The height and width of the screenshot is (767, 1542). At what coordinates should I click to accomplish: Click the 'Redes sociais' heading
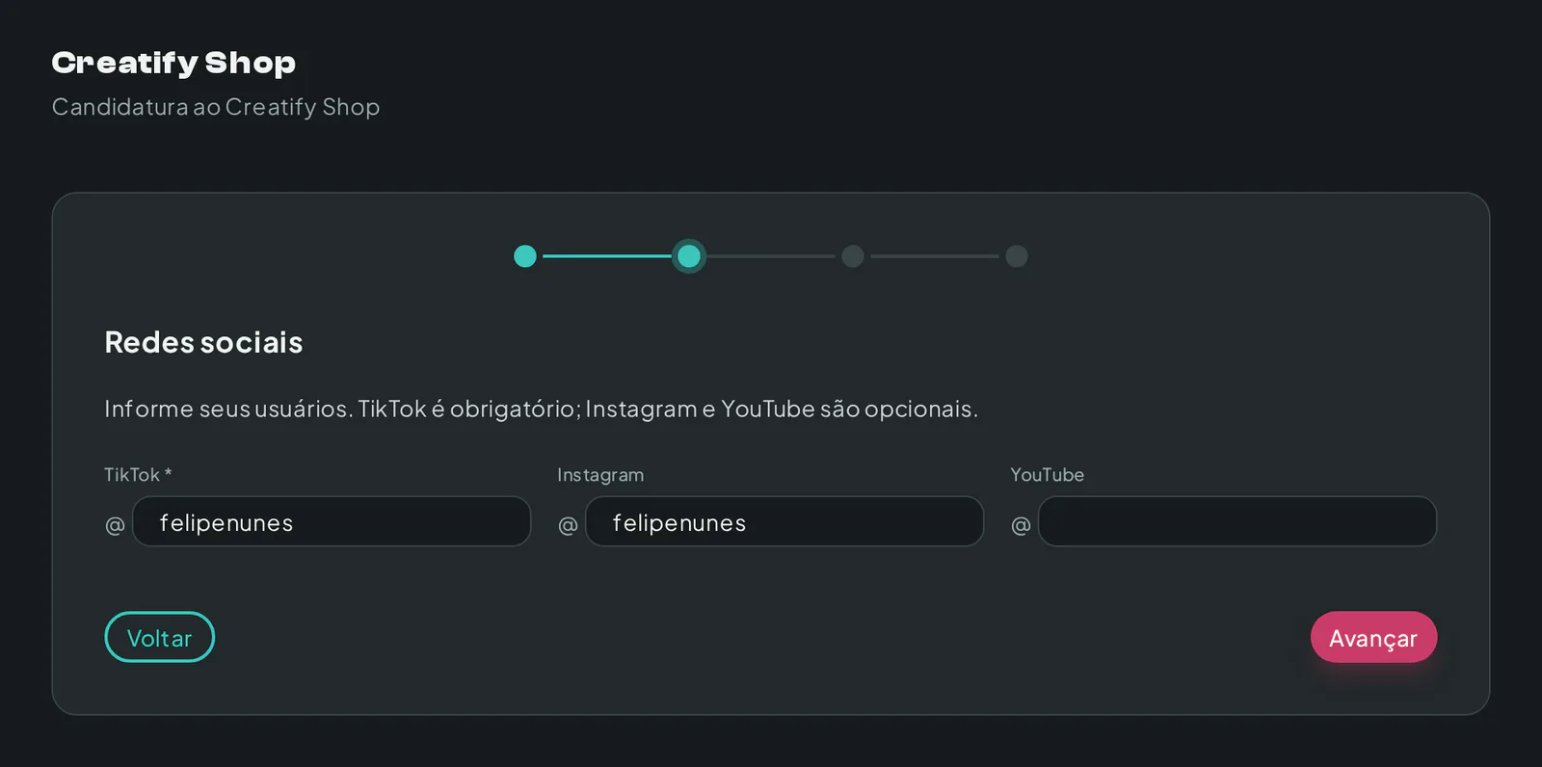click(x=203, y=342)
